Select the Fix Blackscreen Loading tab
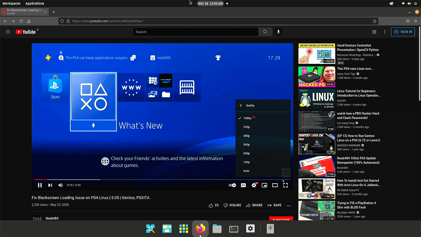The image size is (421, 237). [x=25, y=12]
